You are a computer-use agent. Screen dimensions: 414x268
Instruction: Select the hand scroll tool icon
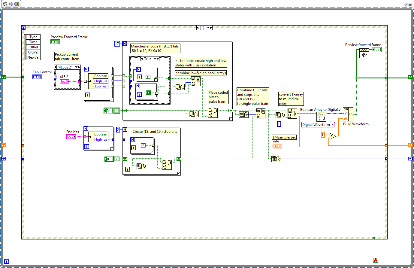point(5,4)
